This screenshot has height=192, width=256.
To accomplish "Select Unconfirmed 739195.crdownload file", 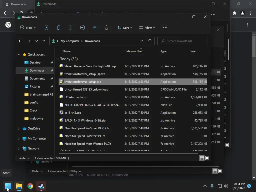I will pos(133,89).
